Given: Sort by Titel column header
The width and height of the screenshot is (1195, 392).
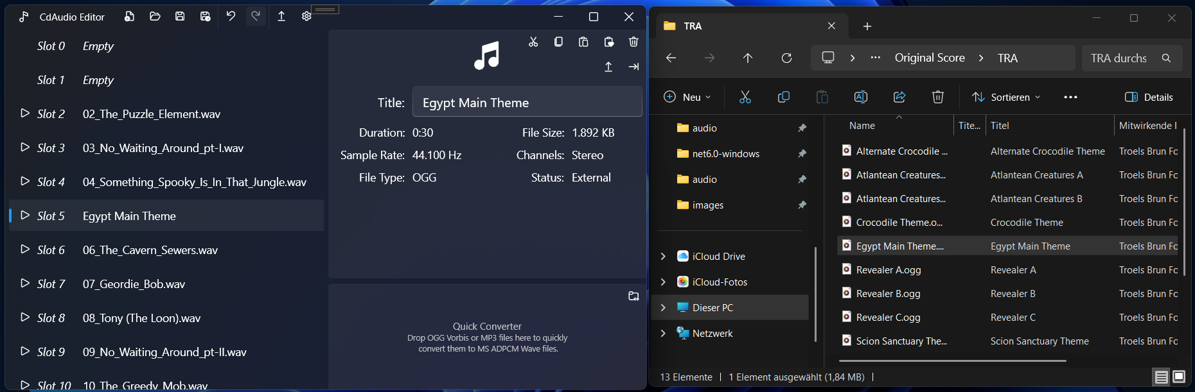Looking at the screenshot, I should pyautogui.click(x=1049, y=126).
